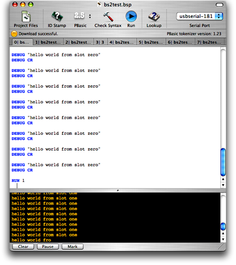Switch to the '3| 3' tab
The image size is (236, 265).
[x=100, y=42]
